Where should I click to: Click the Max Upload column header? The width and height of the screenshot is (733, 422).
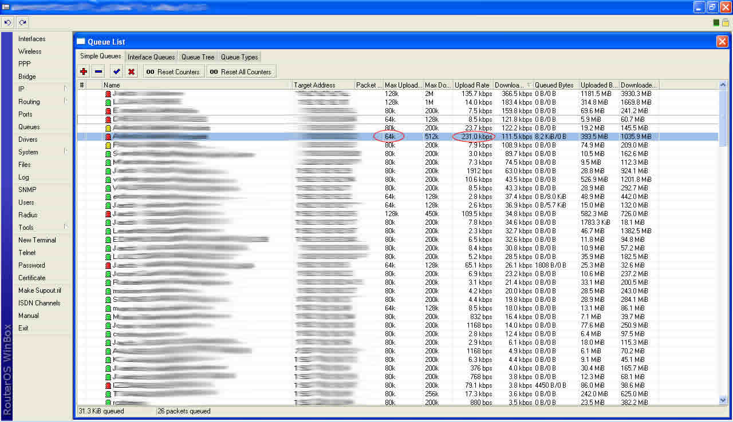click(404, 85)
